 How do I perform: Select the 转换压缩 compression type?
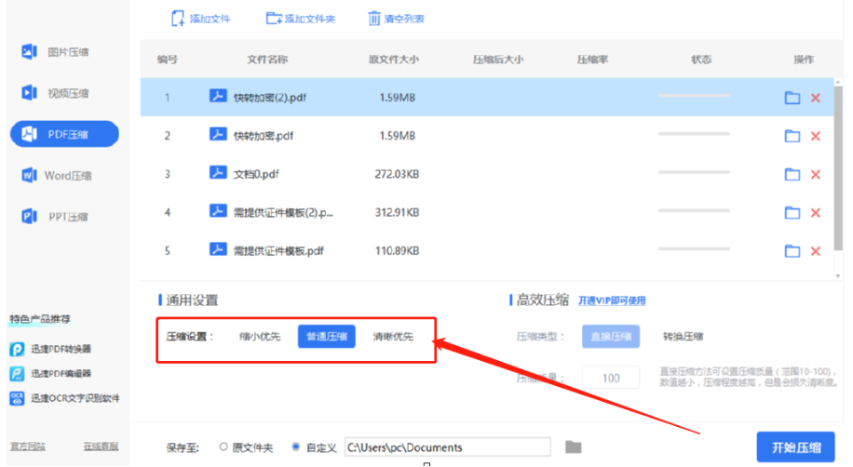(683, 337)
